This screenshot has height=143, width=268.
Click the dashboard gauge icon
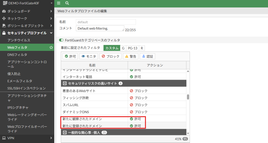[4, 11]
